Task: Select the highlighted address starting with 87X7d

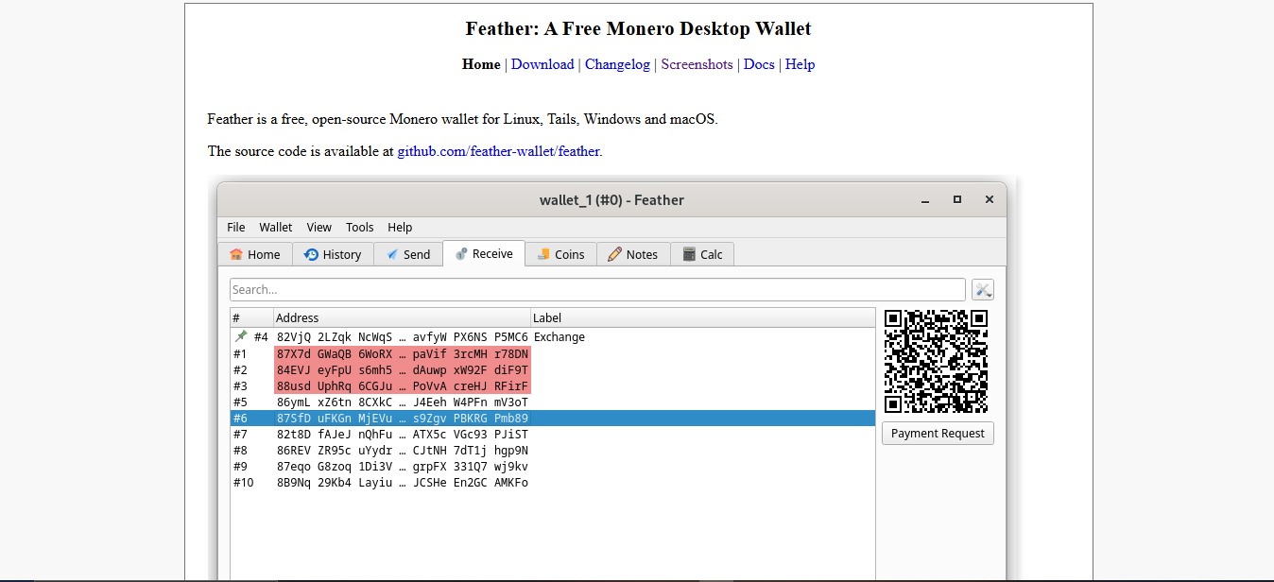Action: click(x=402, y=353)
